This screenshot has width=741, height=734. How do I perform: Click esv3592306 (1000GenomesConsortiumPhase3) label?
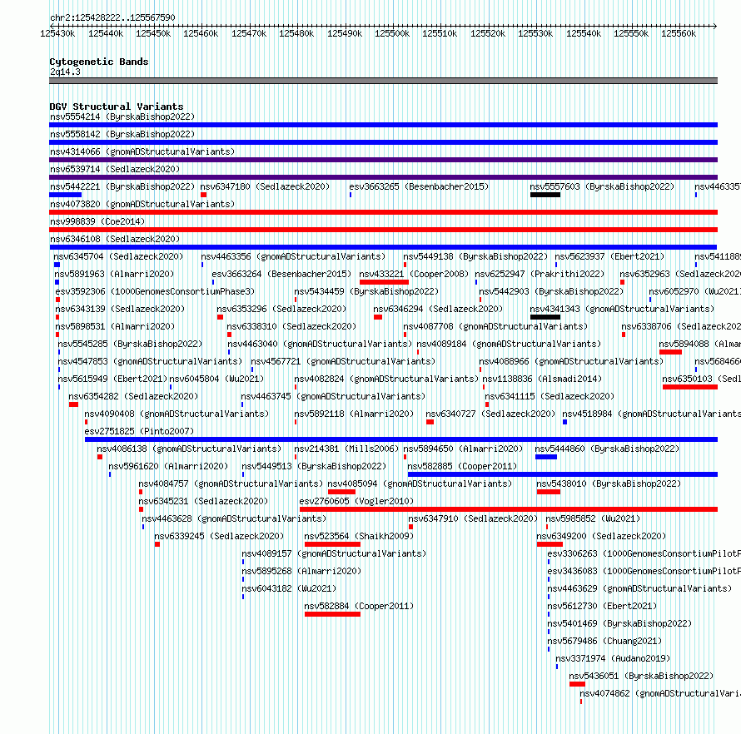pyautogui.click(x=155, y=291)
